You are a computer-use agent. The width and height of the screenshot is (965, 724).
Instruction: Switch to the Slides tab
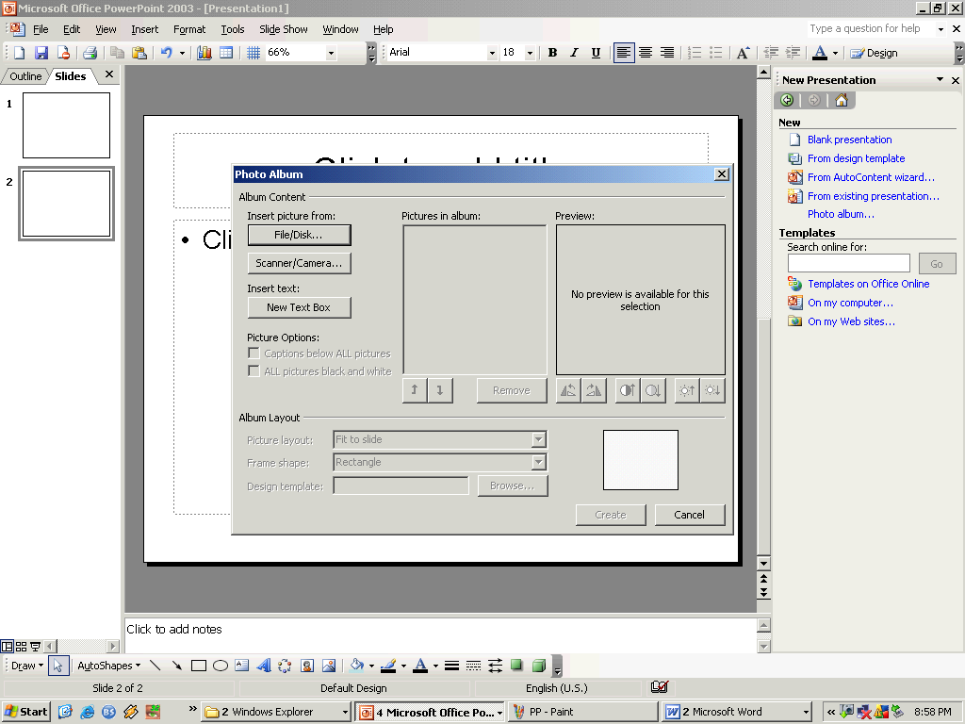pyautogui.click(x=71, y=76)
